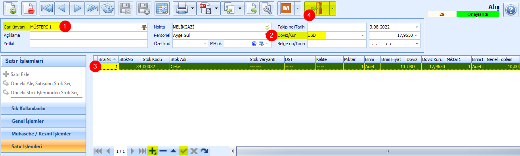Image resolution: width=520 pixels, height=156 pixels.
Task: Click the Açıklama input field
Action: tap(88, 35)
